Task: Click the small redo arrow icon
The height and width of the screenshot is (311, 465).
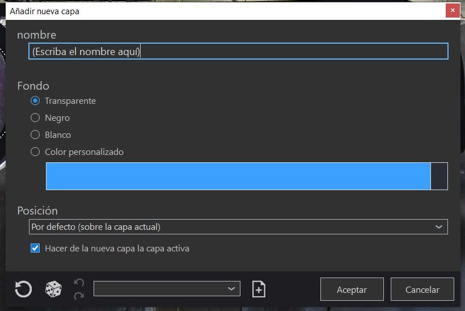Action: (x=79, y=295)
